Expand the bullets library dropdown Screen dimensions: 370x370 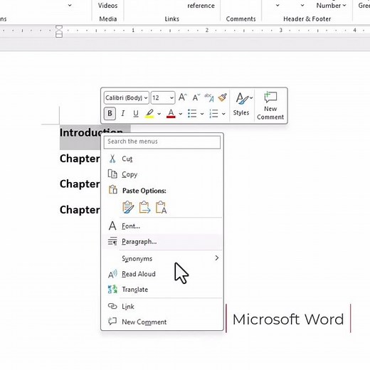202,114
